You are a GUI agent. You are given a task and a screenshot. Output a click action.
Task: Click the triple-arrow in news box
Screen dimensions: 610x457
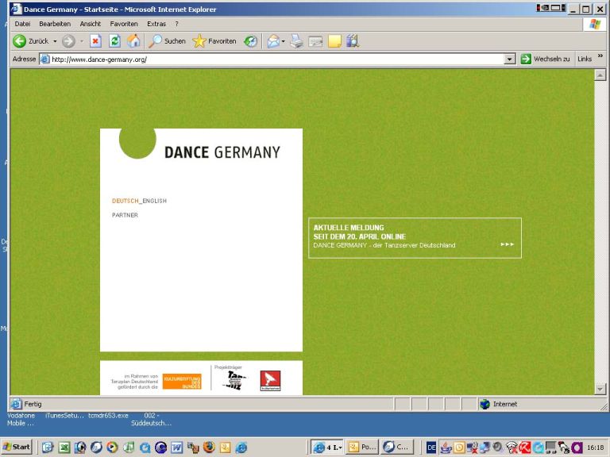508,244
